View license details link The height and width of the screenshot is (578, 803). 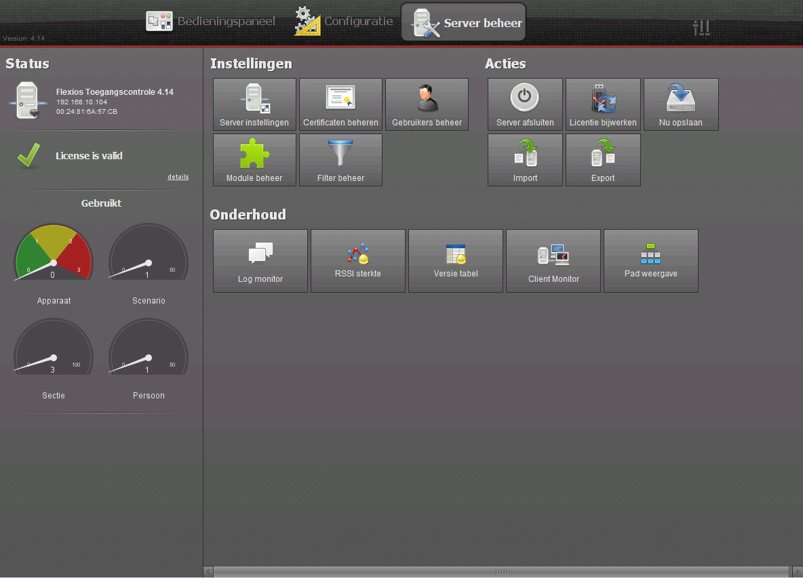click(178, 177)
